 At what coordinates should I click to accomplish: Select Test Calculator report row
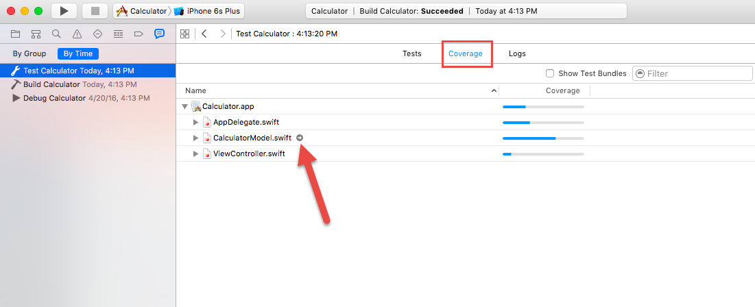pyautogui.click(x=88, y=71)
